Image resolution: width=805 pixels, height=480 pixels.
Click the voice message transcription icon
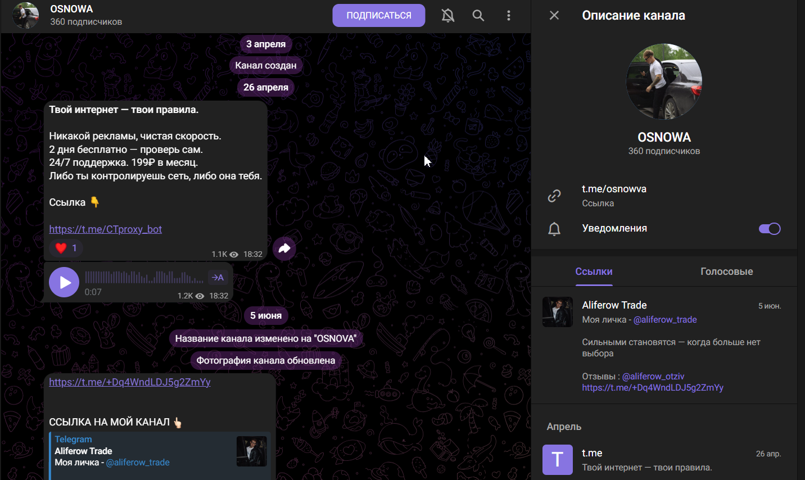pyautogui.click(x=218, y=277)
